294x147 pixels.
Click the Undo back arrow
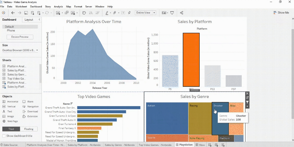(13, 13)
